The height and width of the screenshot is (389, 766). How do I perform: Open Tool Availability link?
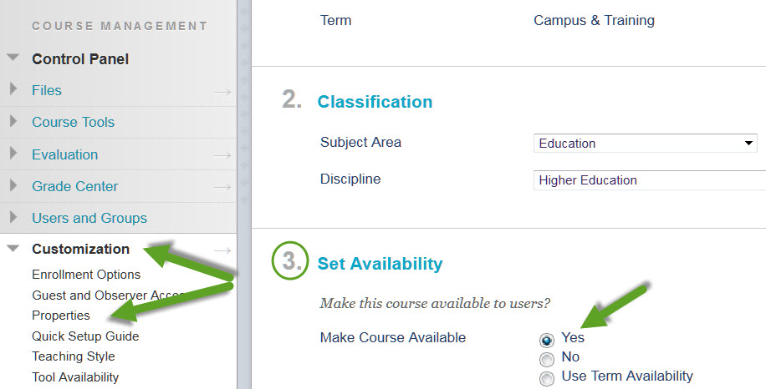[75, 376]
